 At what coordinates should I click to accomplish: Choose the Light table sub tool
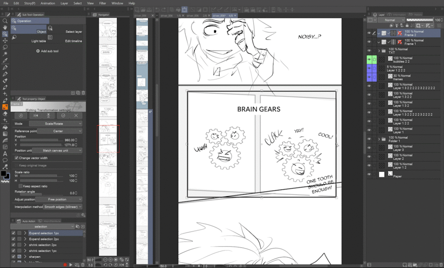coord(29,39)
